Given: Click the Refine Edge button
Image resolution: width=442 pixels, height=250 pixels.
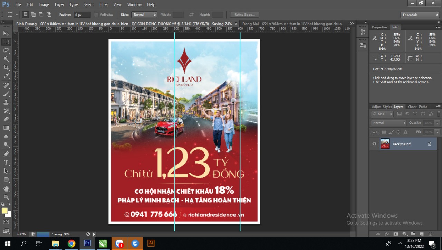Looking at the screenshot, I should [244, 15].
